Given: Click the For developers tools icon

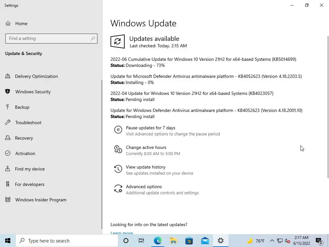Looking at the screenshot, I should [8, 184].
